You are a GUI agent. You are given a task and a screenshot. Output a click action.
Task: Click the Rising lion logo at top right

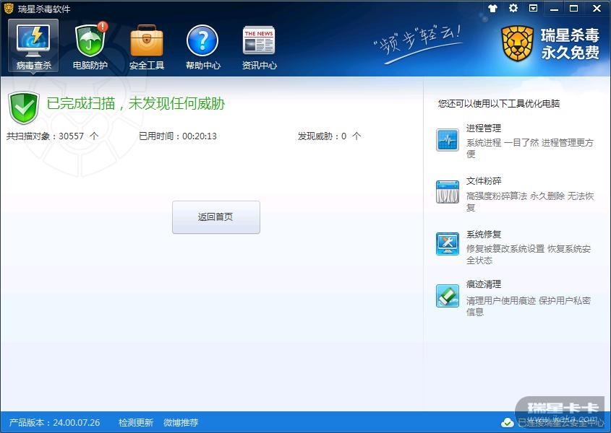[x=517, y=43]
